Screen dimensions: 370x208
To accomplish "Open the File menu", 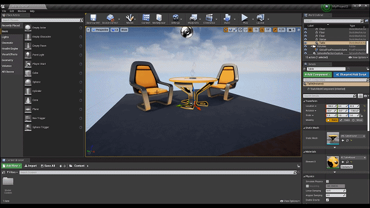I will point(4,11).
